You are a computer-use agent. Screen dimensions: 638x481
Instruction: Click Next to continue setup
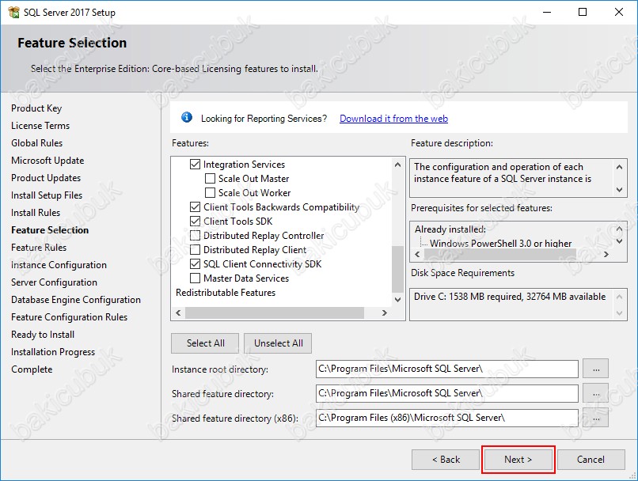[x=518, y=460]
